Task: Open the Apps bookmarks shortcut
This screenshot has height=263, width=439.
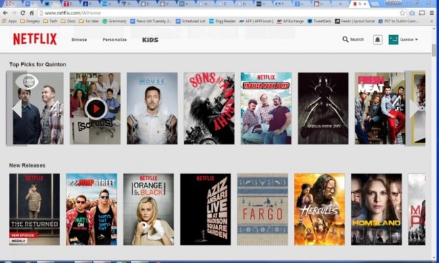Action: tap(9, 21)
